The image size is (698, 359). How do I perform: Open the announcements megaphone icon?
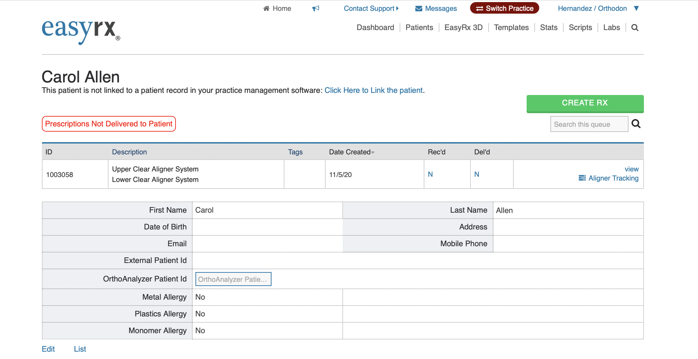(x=316, y=8)
